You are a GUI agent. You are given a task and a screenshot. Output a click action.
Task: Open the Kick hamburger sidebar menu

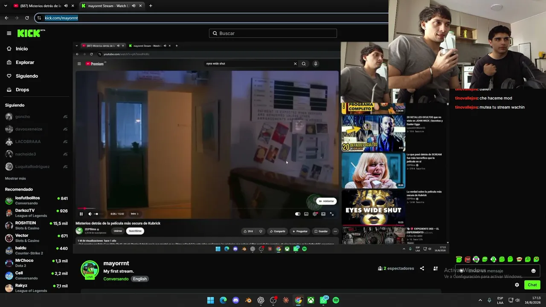point(9,33)
